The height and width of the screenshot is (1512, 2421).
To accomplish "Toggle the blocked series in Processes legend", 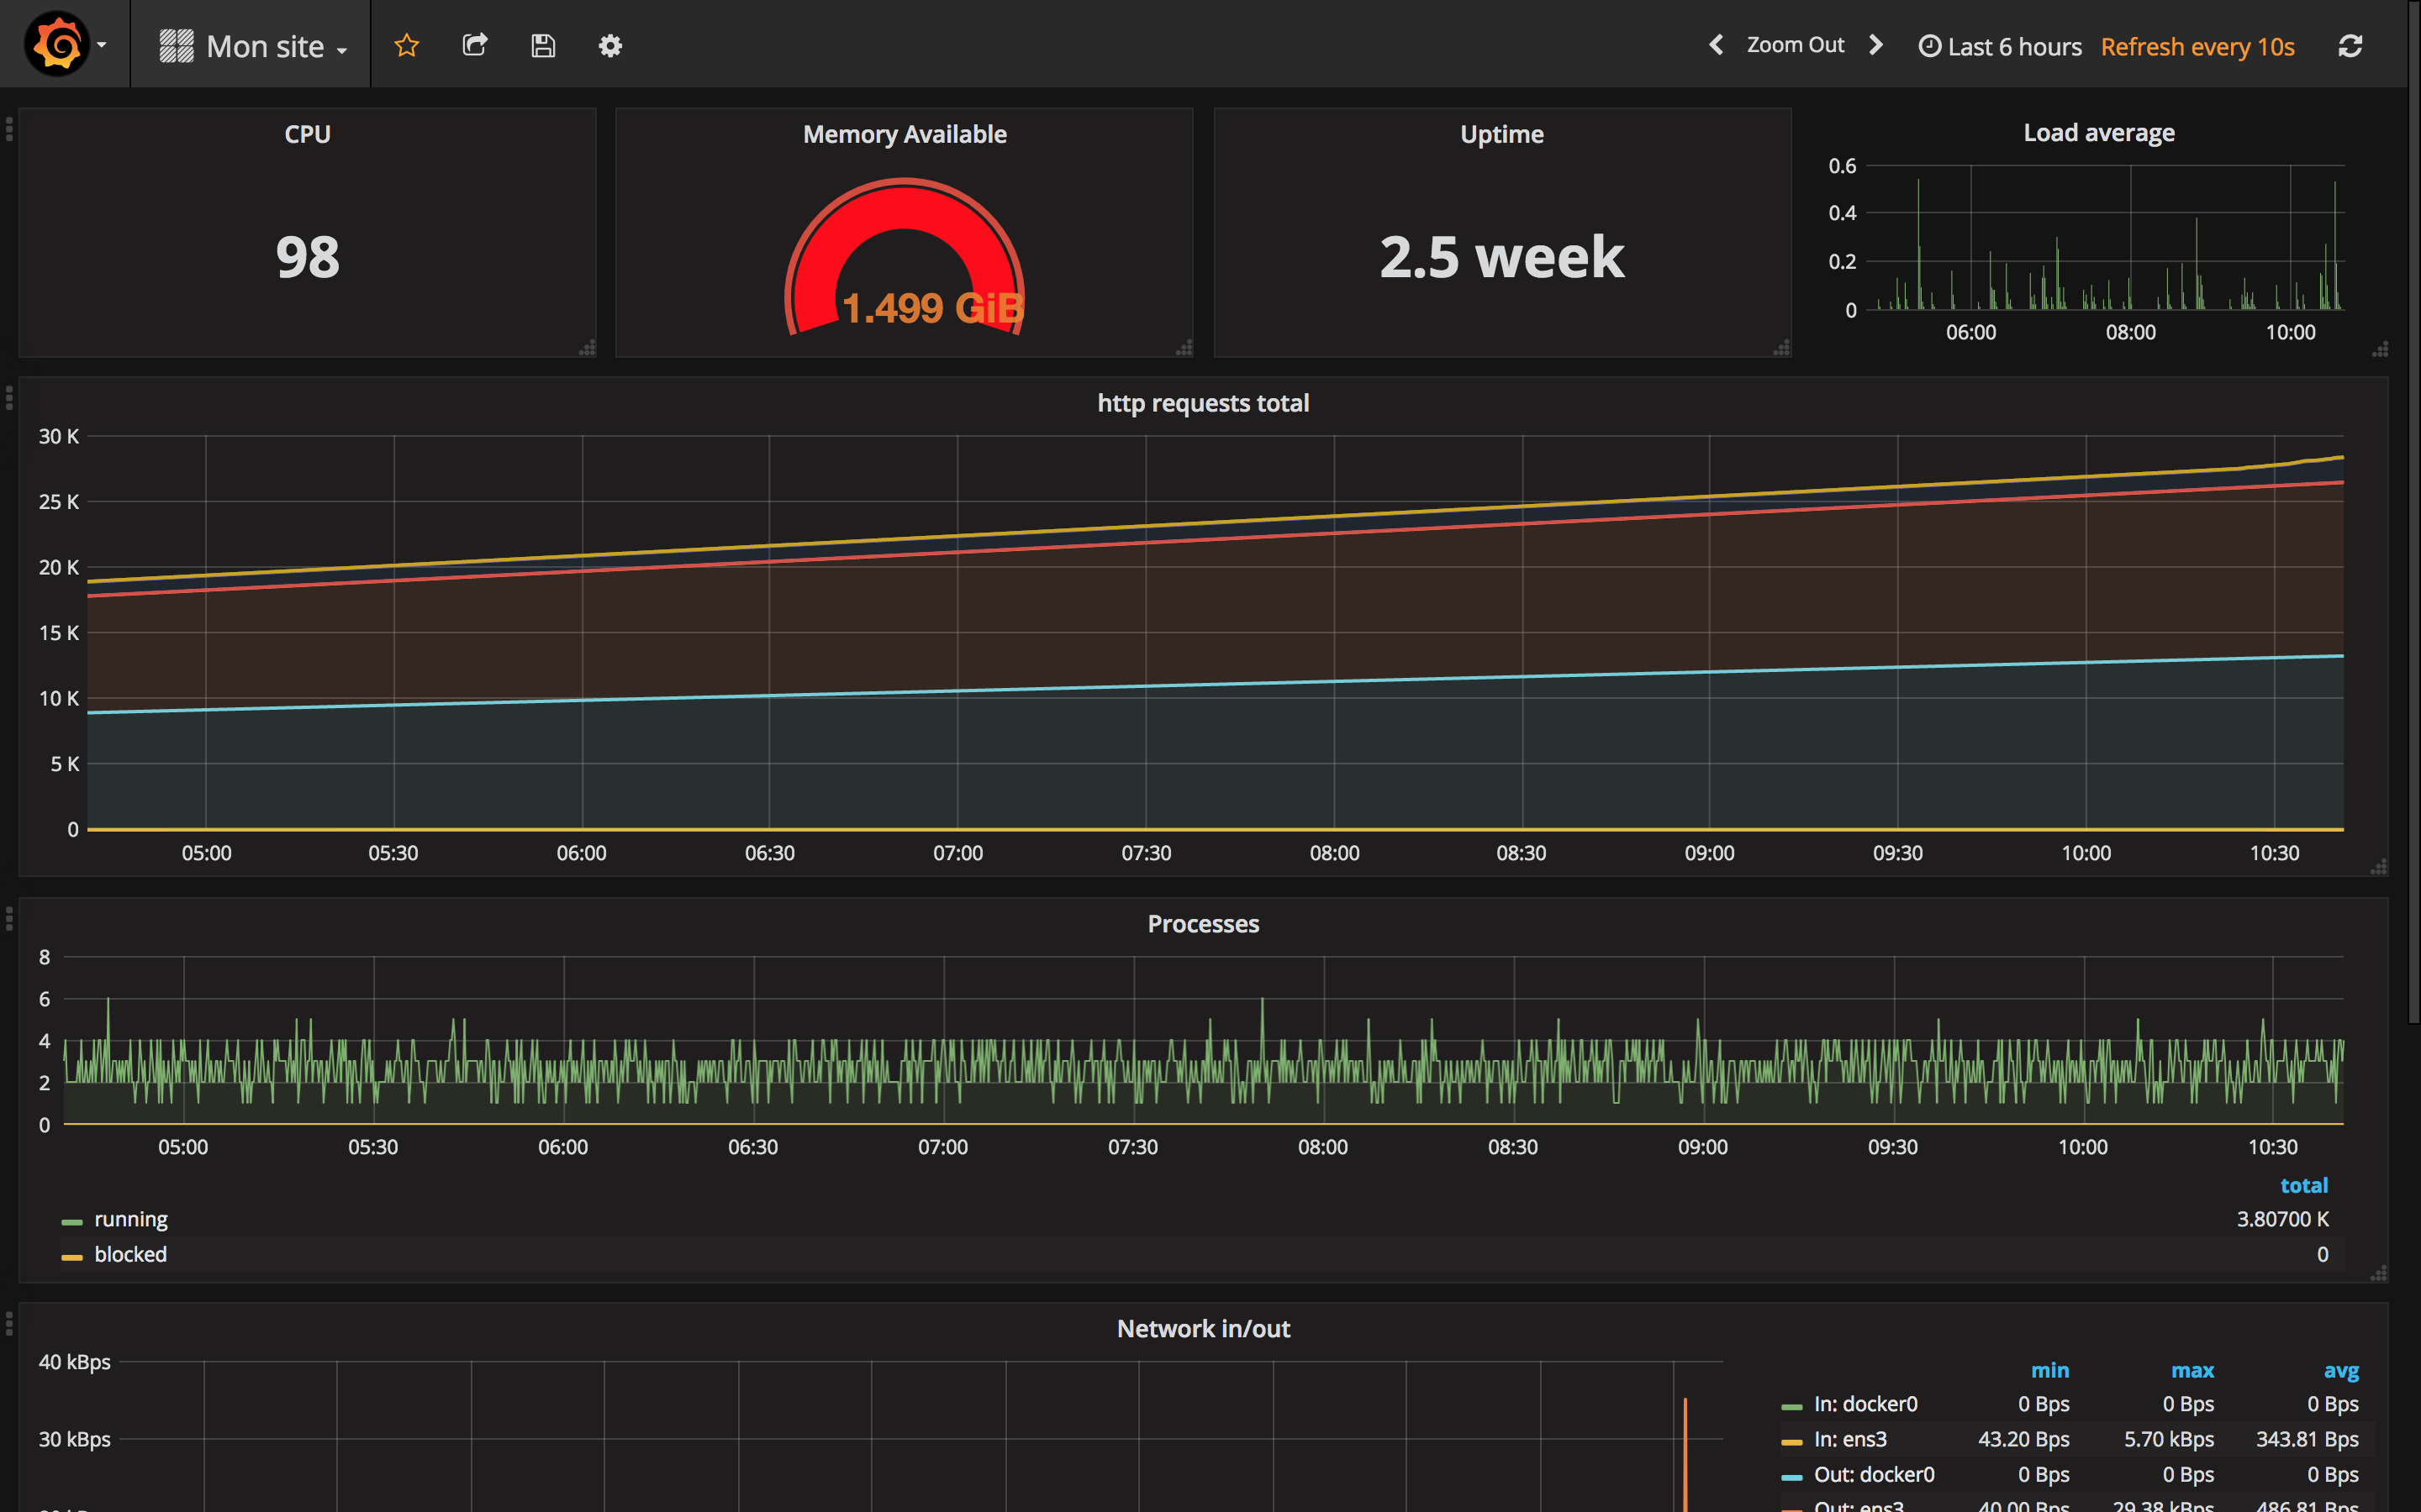I will point(130,1254).
